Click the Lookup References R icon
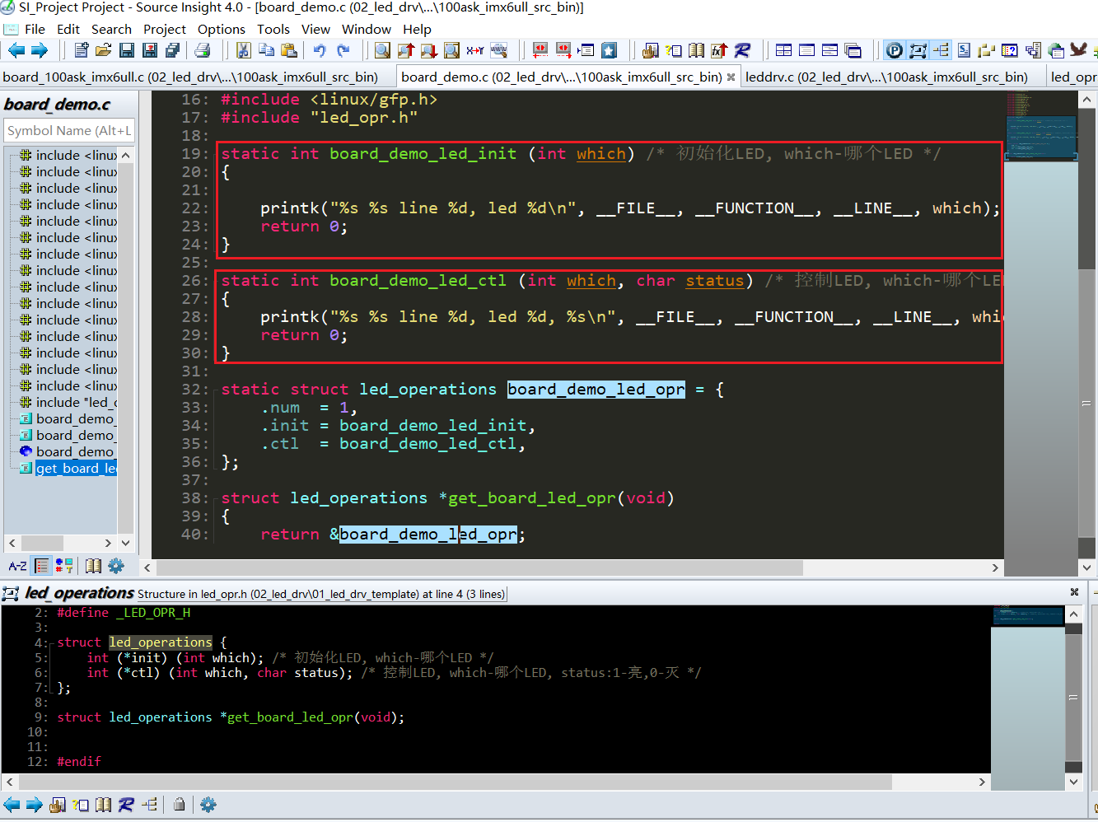 tap(742, 50)
